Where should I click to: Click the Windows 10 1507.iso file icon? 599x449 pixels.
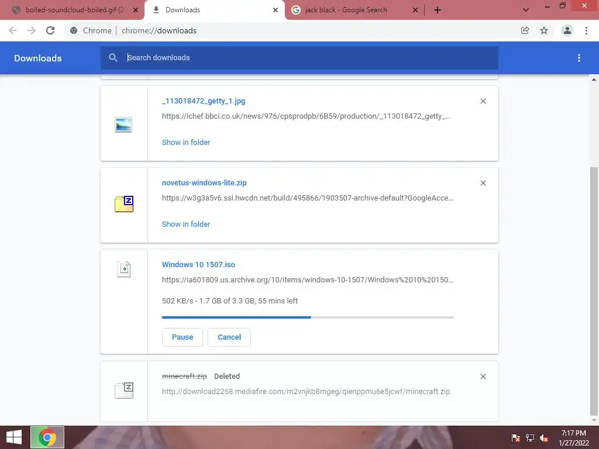(124, 269)
